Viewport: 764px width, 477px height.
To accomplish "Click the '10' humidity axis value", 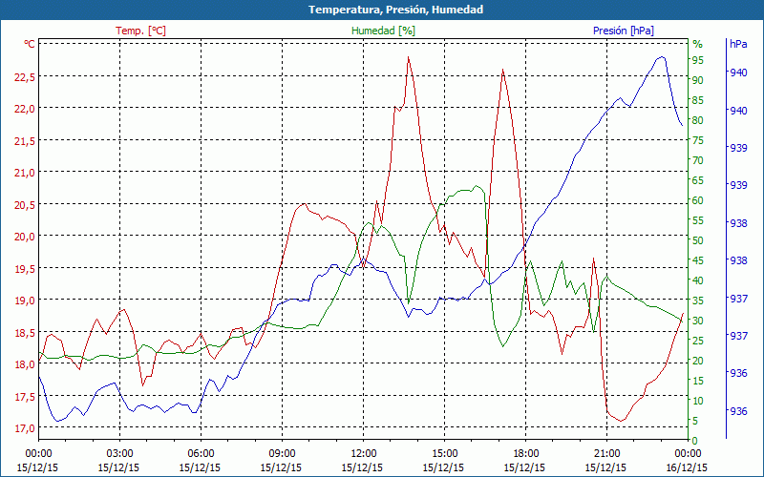I will pyautogui.click(x=698, y=401).
